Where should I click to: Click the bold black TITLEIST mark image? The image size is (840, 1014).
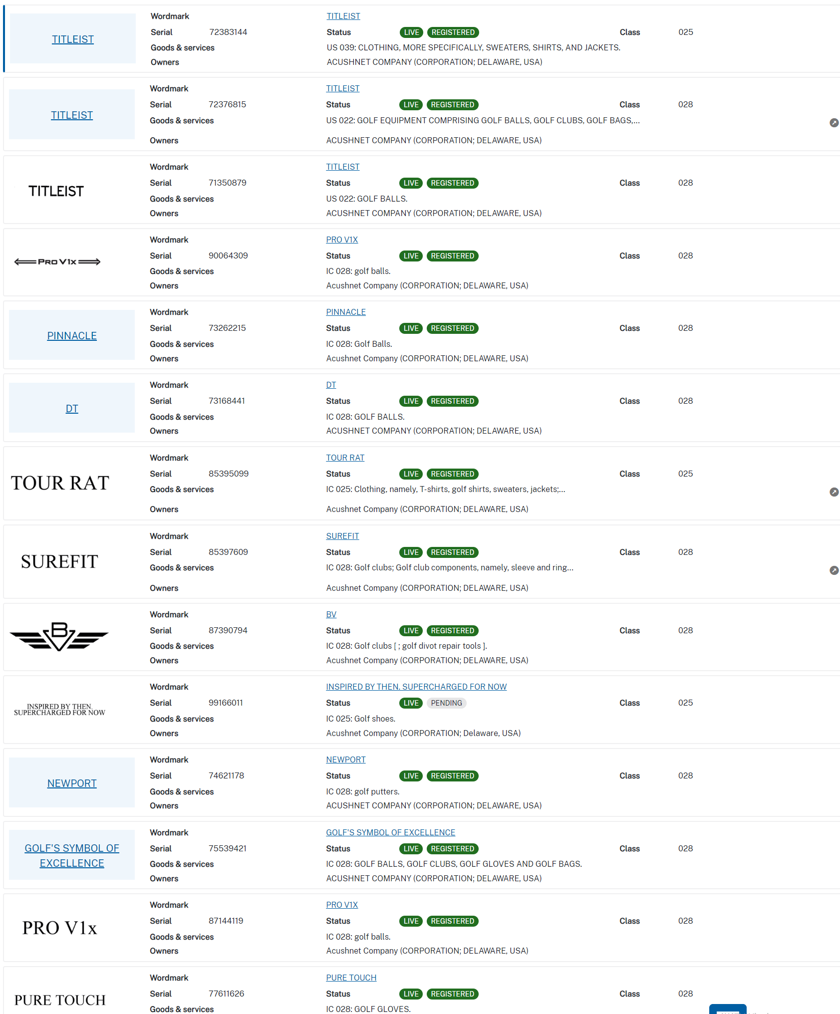[x=56, y=191]
